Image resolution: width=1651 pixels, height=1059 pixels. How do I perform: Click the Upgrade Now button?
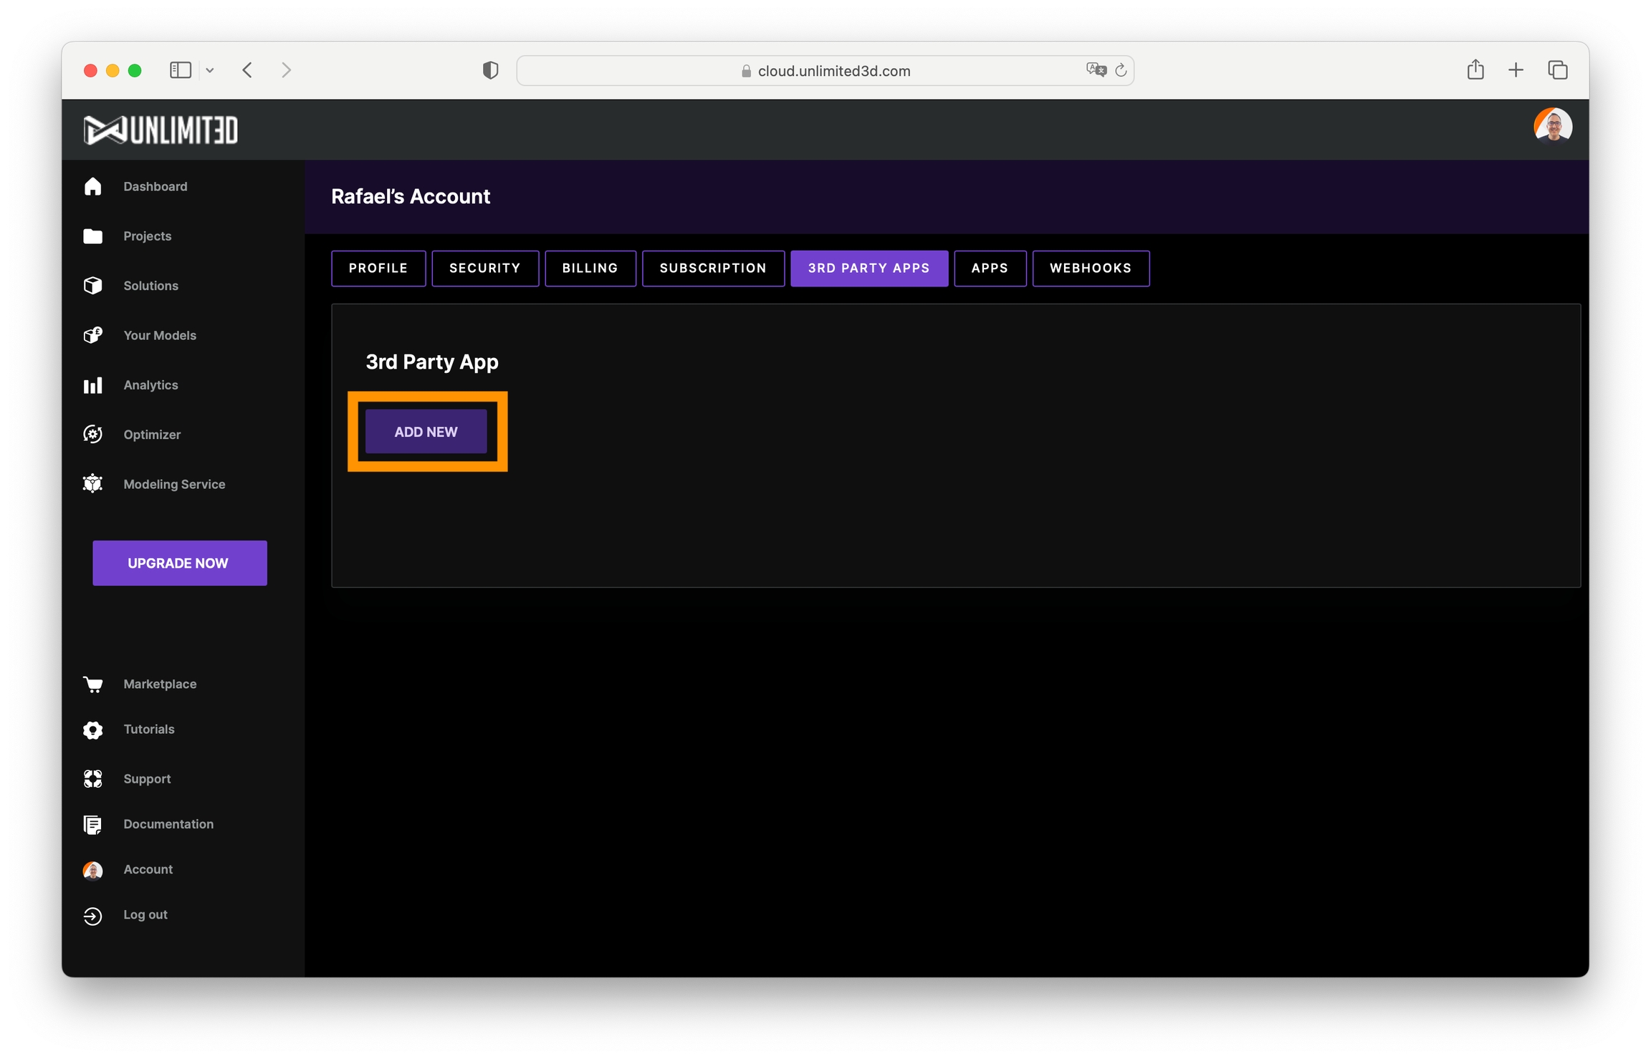pyautogui.click(x=180, y=564)
